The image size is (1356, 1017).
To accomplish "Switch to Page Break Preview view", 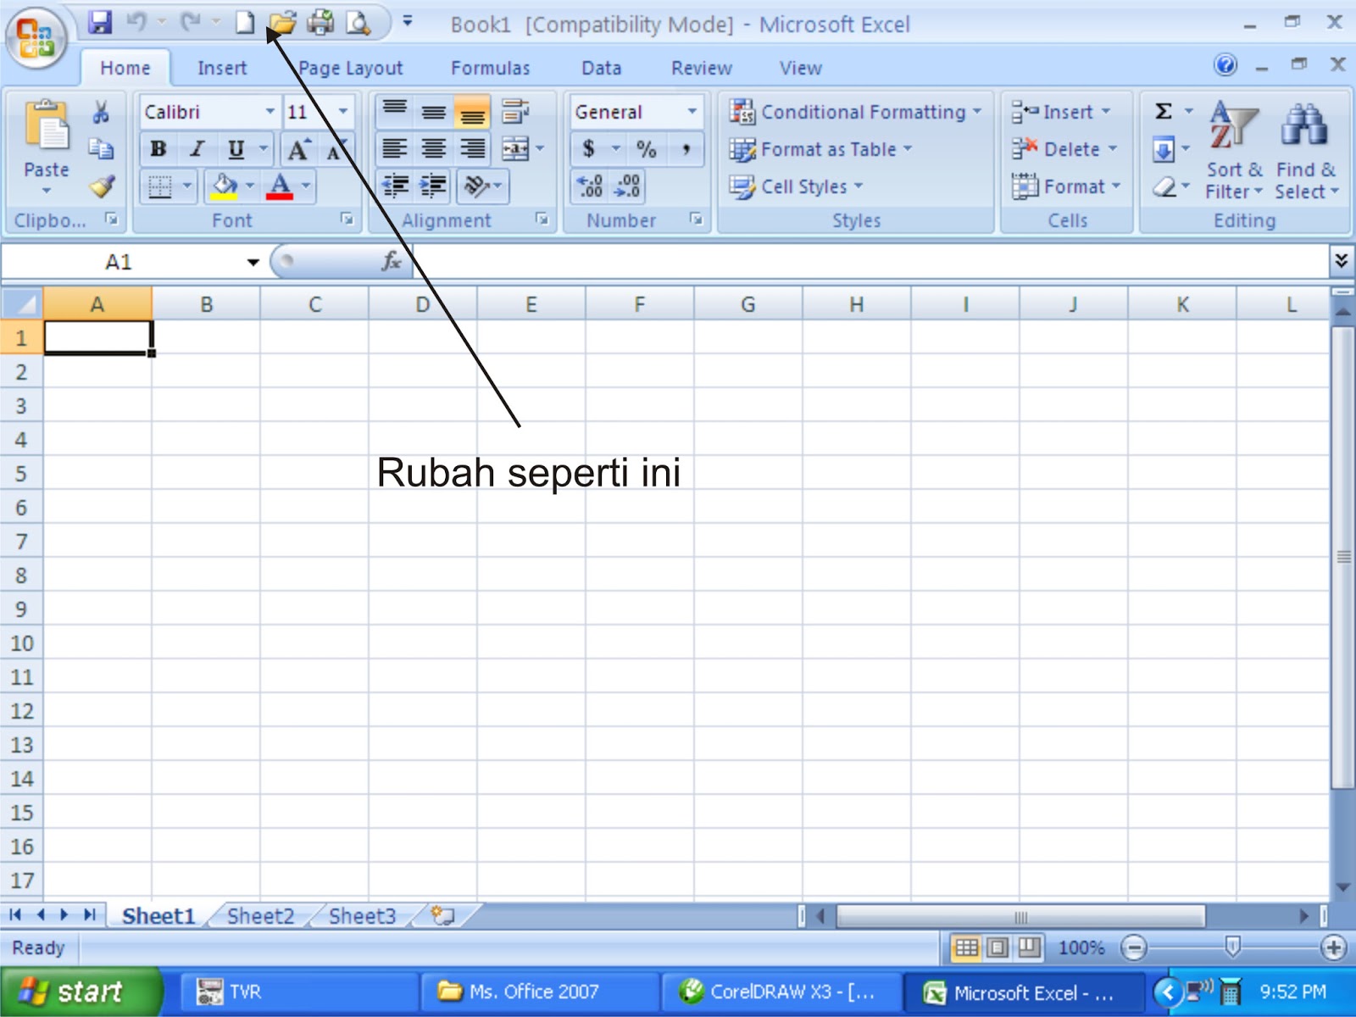I will coord(1029,947).
